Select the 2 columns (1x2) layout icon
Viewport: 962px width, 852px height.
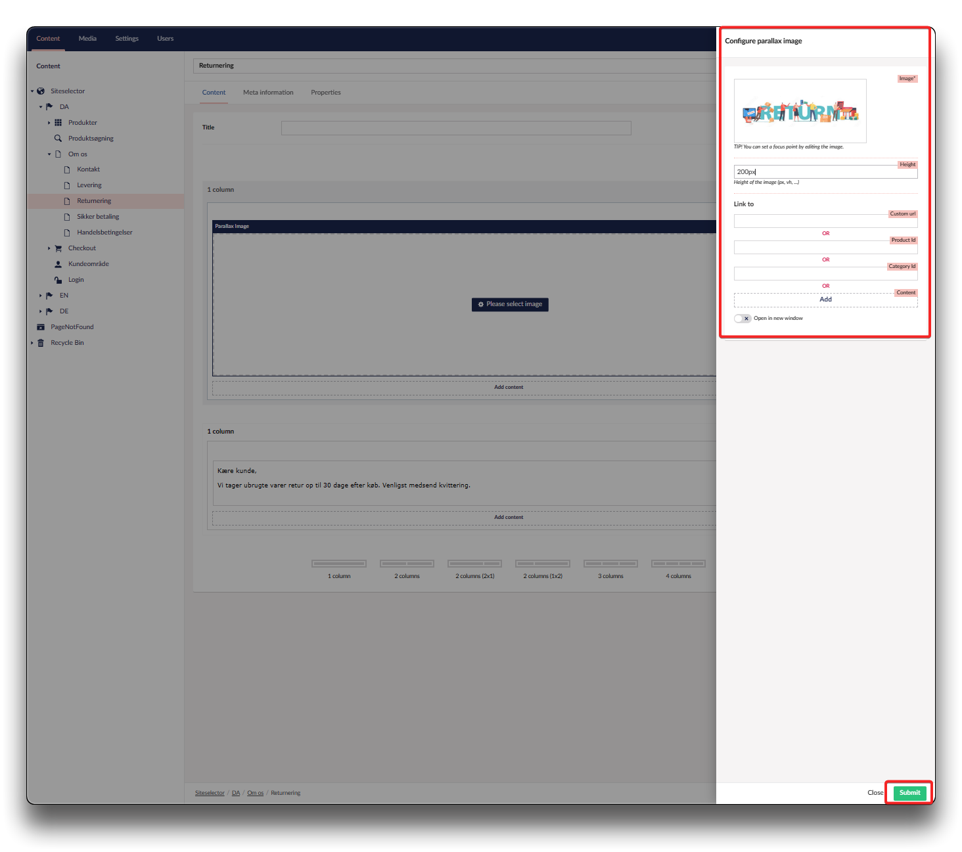tap(543, 564)
